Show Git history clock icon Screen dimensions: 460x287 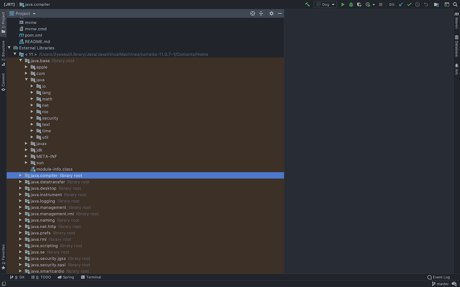point(418,5)
